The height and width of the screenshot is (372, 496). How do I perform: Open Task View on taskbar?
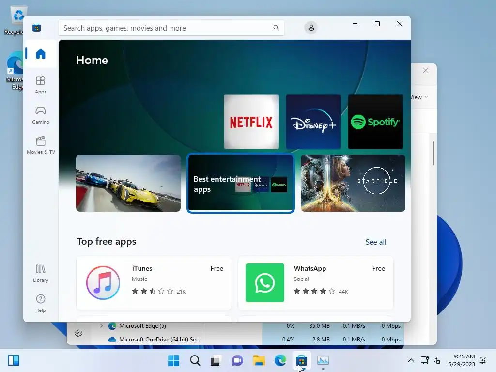(216, 360)
